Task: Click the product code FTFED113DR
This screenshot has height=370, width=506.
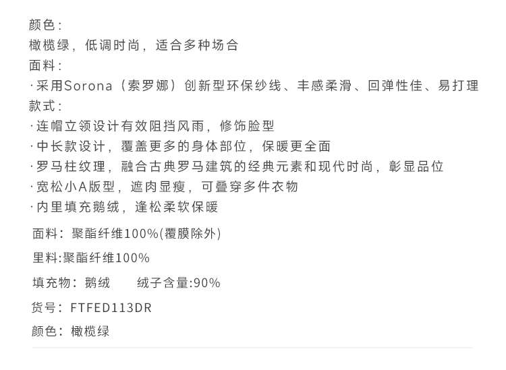Action: click(x=111, y=307)
